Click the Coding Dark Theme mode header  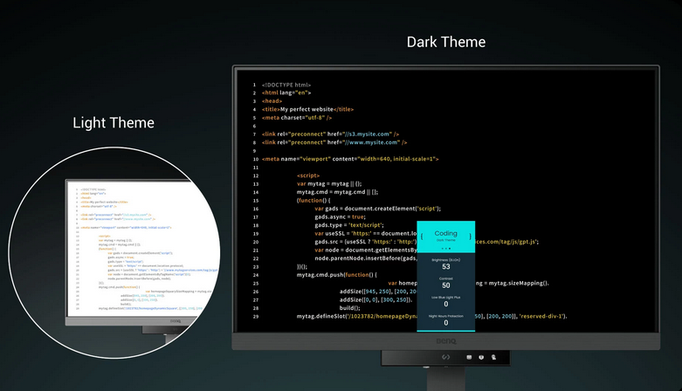(x=446, y=237)
